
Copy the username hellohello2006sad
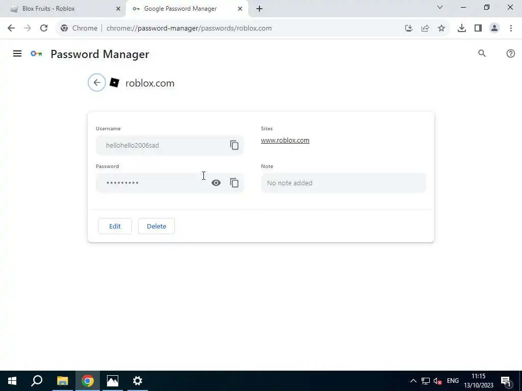pyautogui.click(x=234, y=145)
